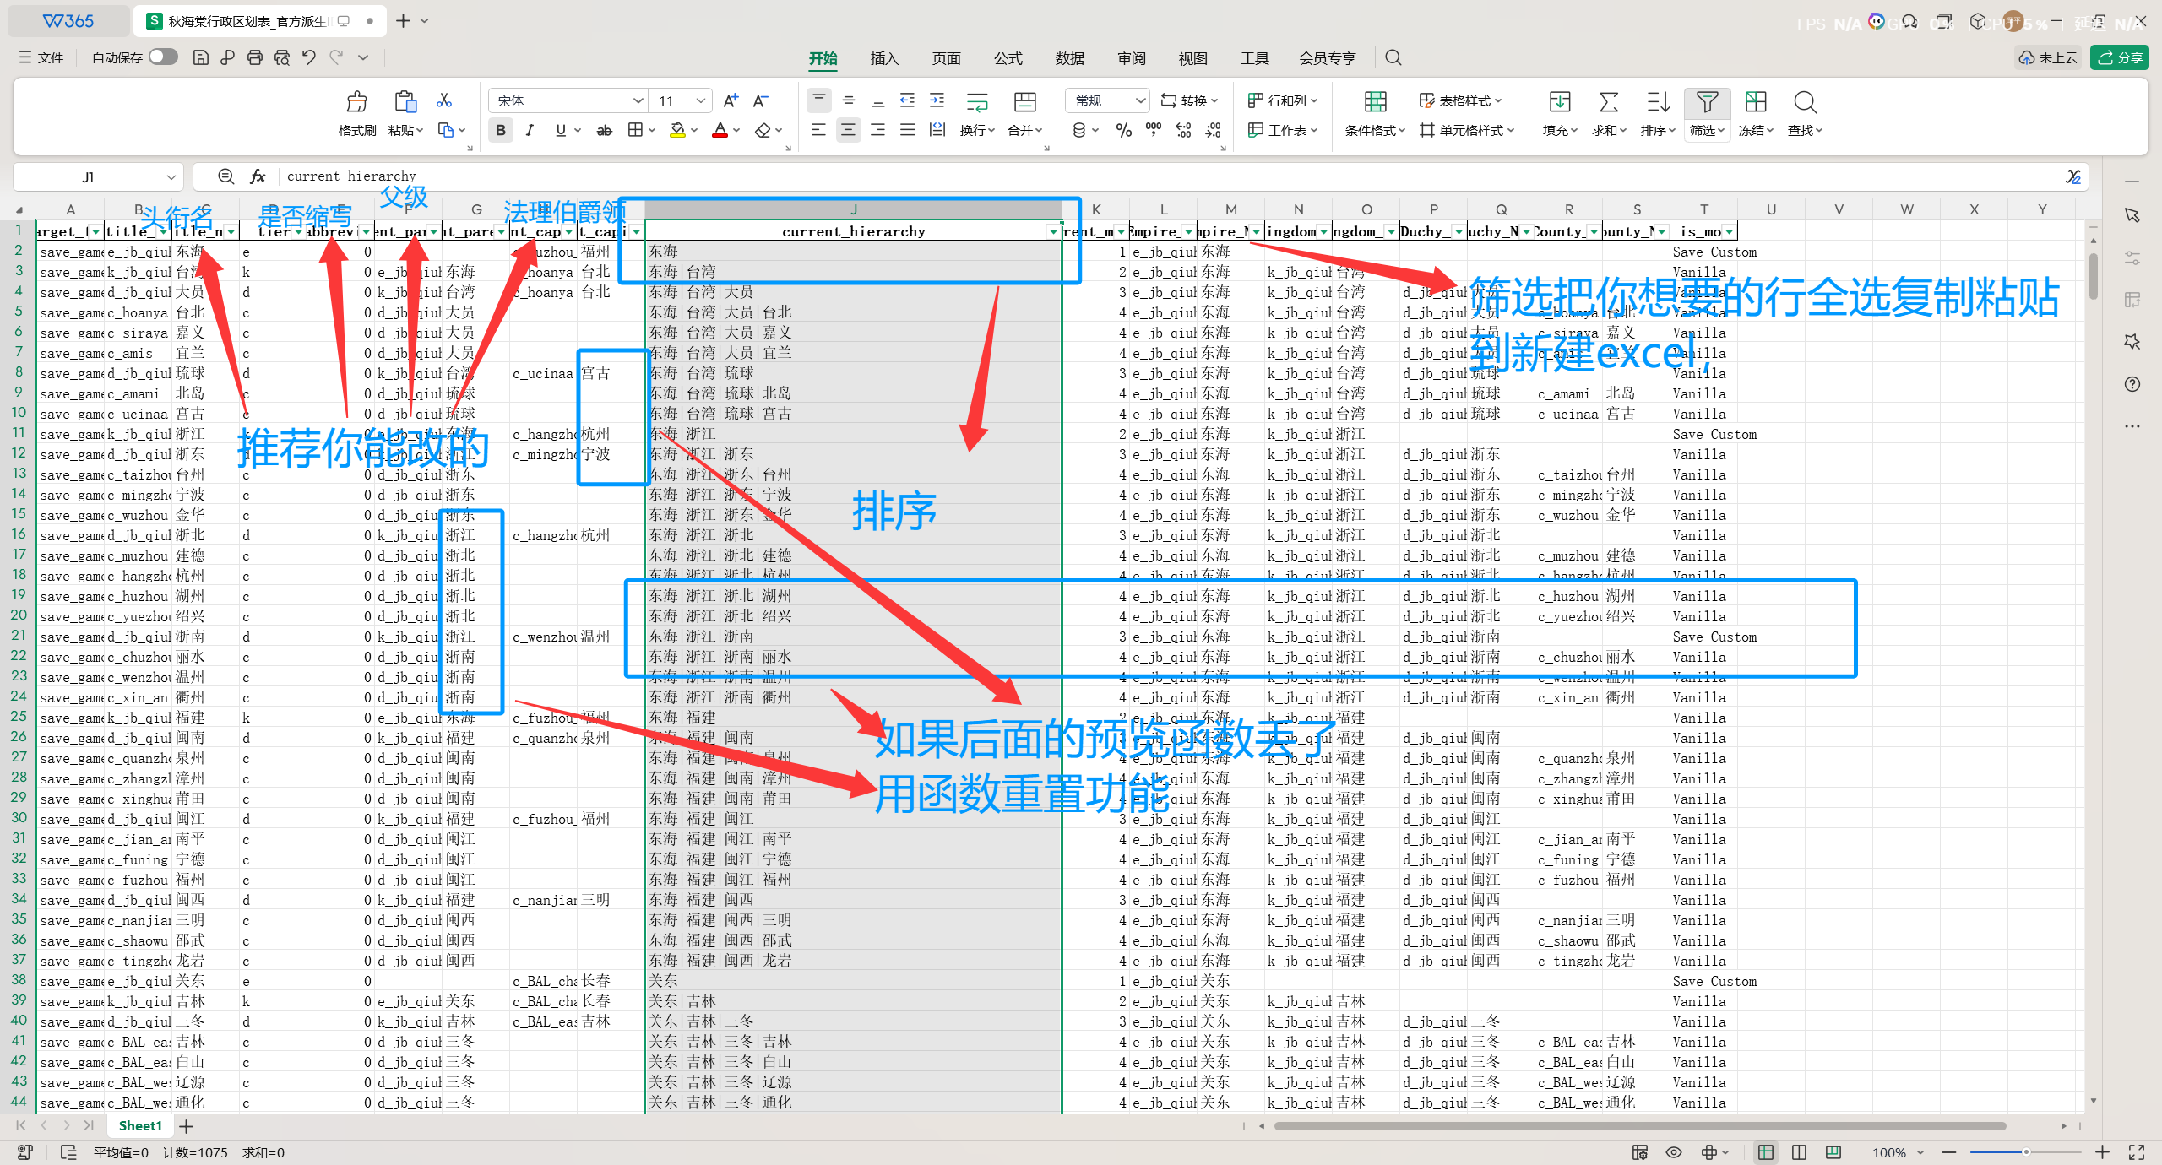
Task: Click the Filter (筛选) funnel icon
Action: tap(1707, 102)
